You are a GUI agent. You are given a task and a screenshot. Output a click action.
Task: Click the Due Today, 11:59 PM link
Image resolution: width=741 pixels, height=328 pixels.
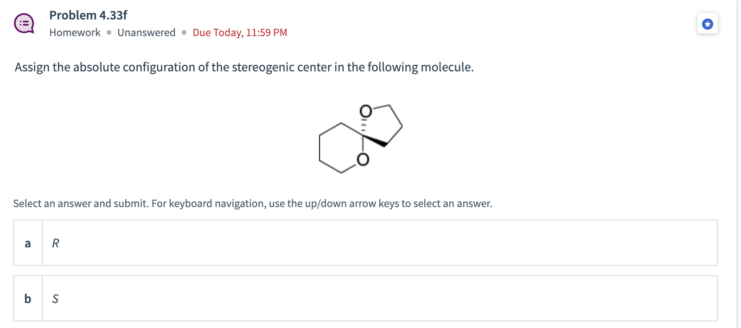point(239,32)
